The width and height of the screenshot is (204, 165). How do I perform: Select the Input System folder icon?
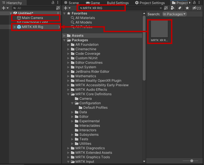73,67
